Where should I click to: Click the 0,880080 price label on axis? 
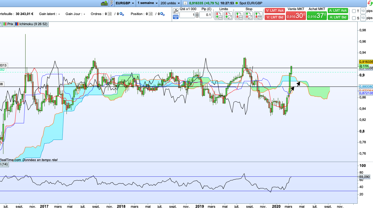[366, 87]
